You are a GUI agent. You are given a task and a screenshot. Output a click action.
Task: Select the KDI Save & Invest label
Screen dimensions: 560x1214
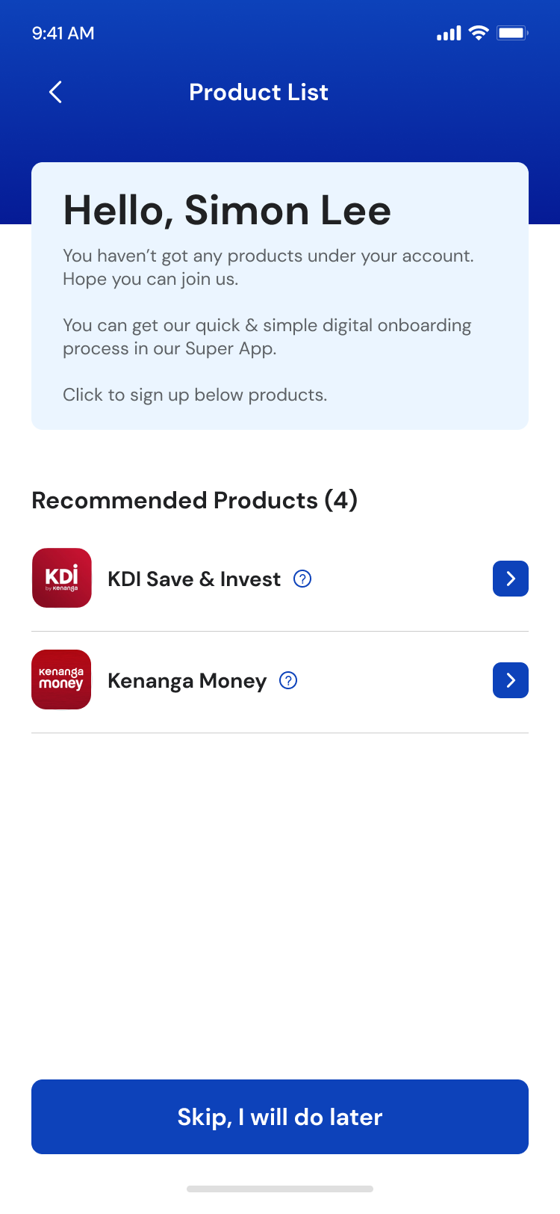click(x=194, y=579)
